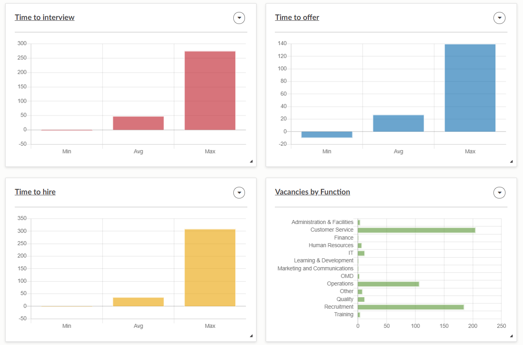Click the blue Max bar in Time to offer
The width and height of the screenshot is (523, 345).
click(470, 88)
